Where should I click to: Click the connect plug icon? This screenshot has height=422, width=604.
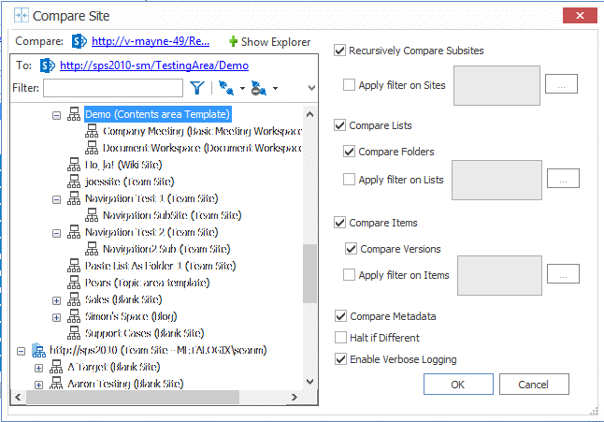224,89
